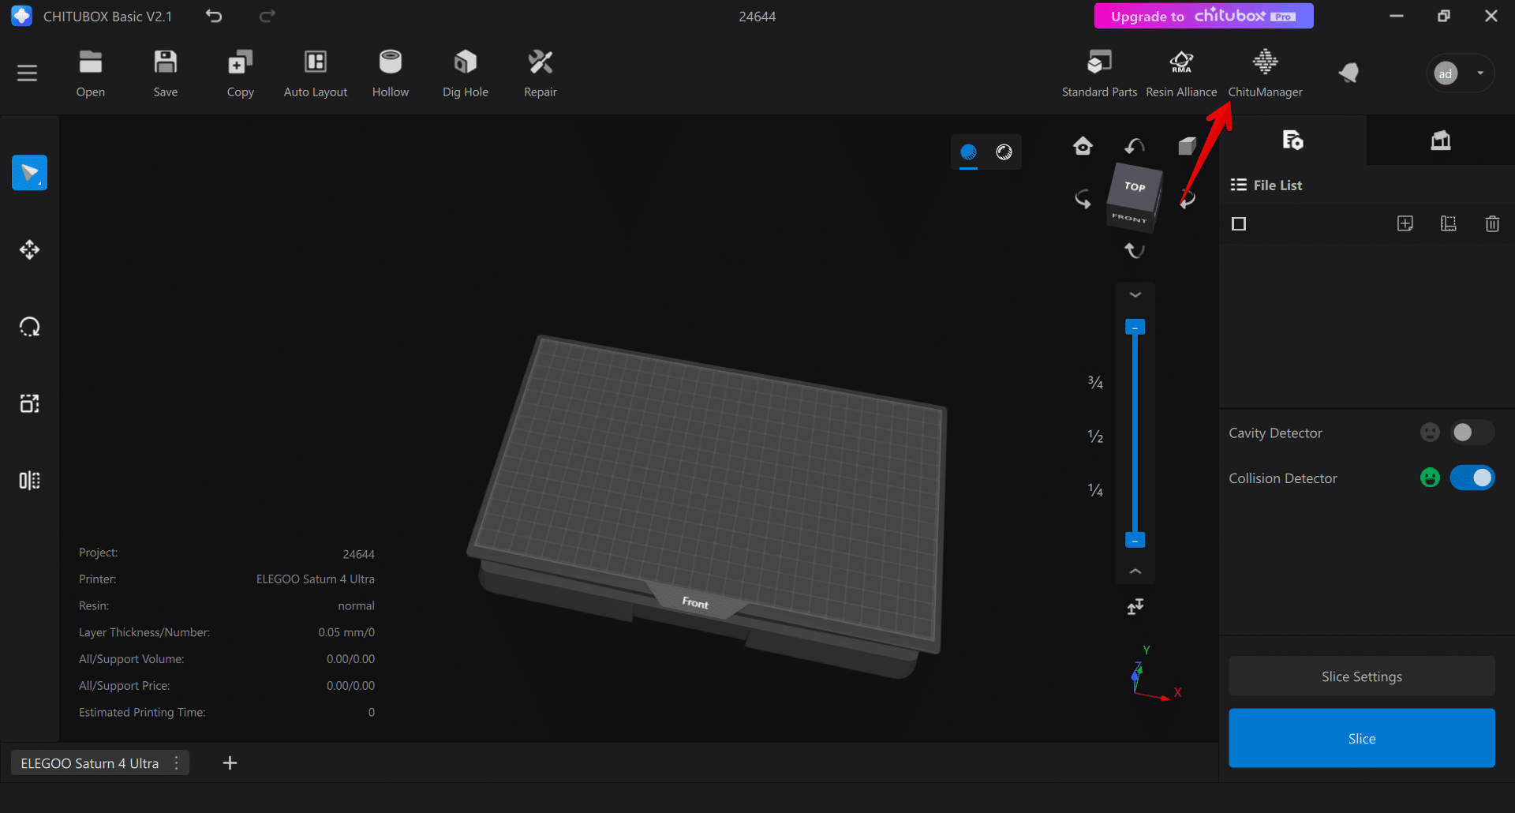Disable the Collision Detector switch
1515x813 pixels.
point(1472,478)
